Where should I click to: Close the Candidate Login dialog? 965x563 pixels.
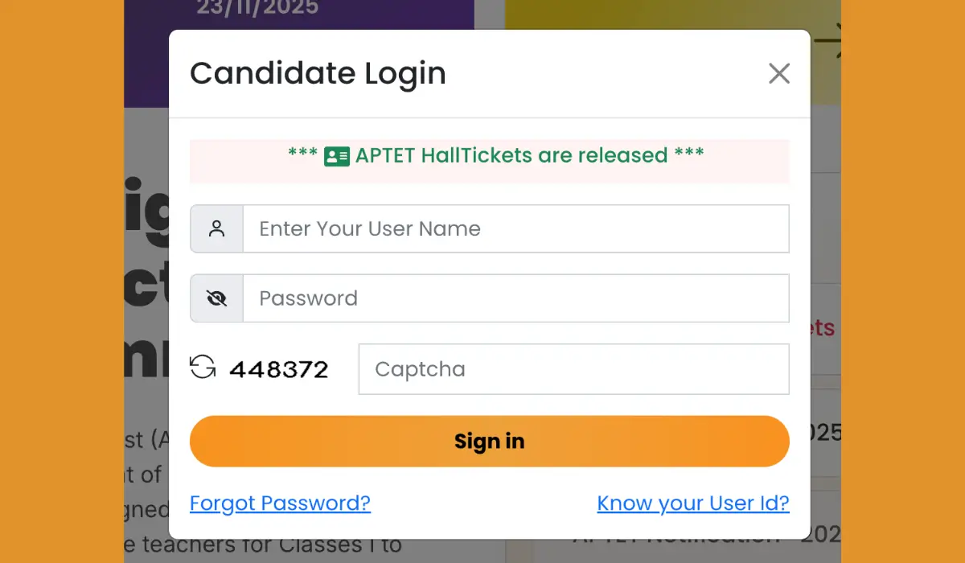click(778, 74)
